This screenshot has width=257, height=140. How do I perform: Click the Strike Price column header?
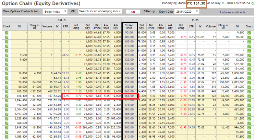coord(129,26)
